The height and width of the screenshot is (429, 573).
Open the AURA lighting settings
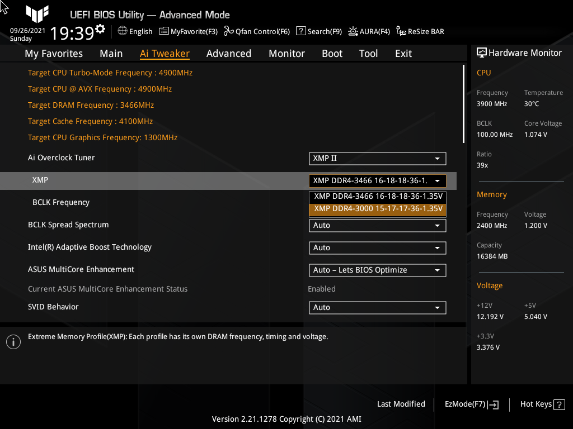pyautogui.click(x=369, y=31)
